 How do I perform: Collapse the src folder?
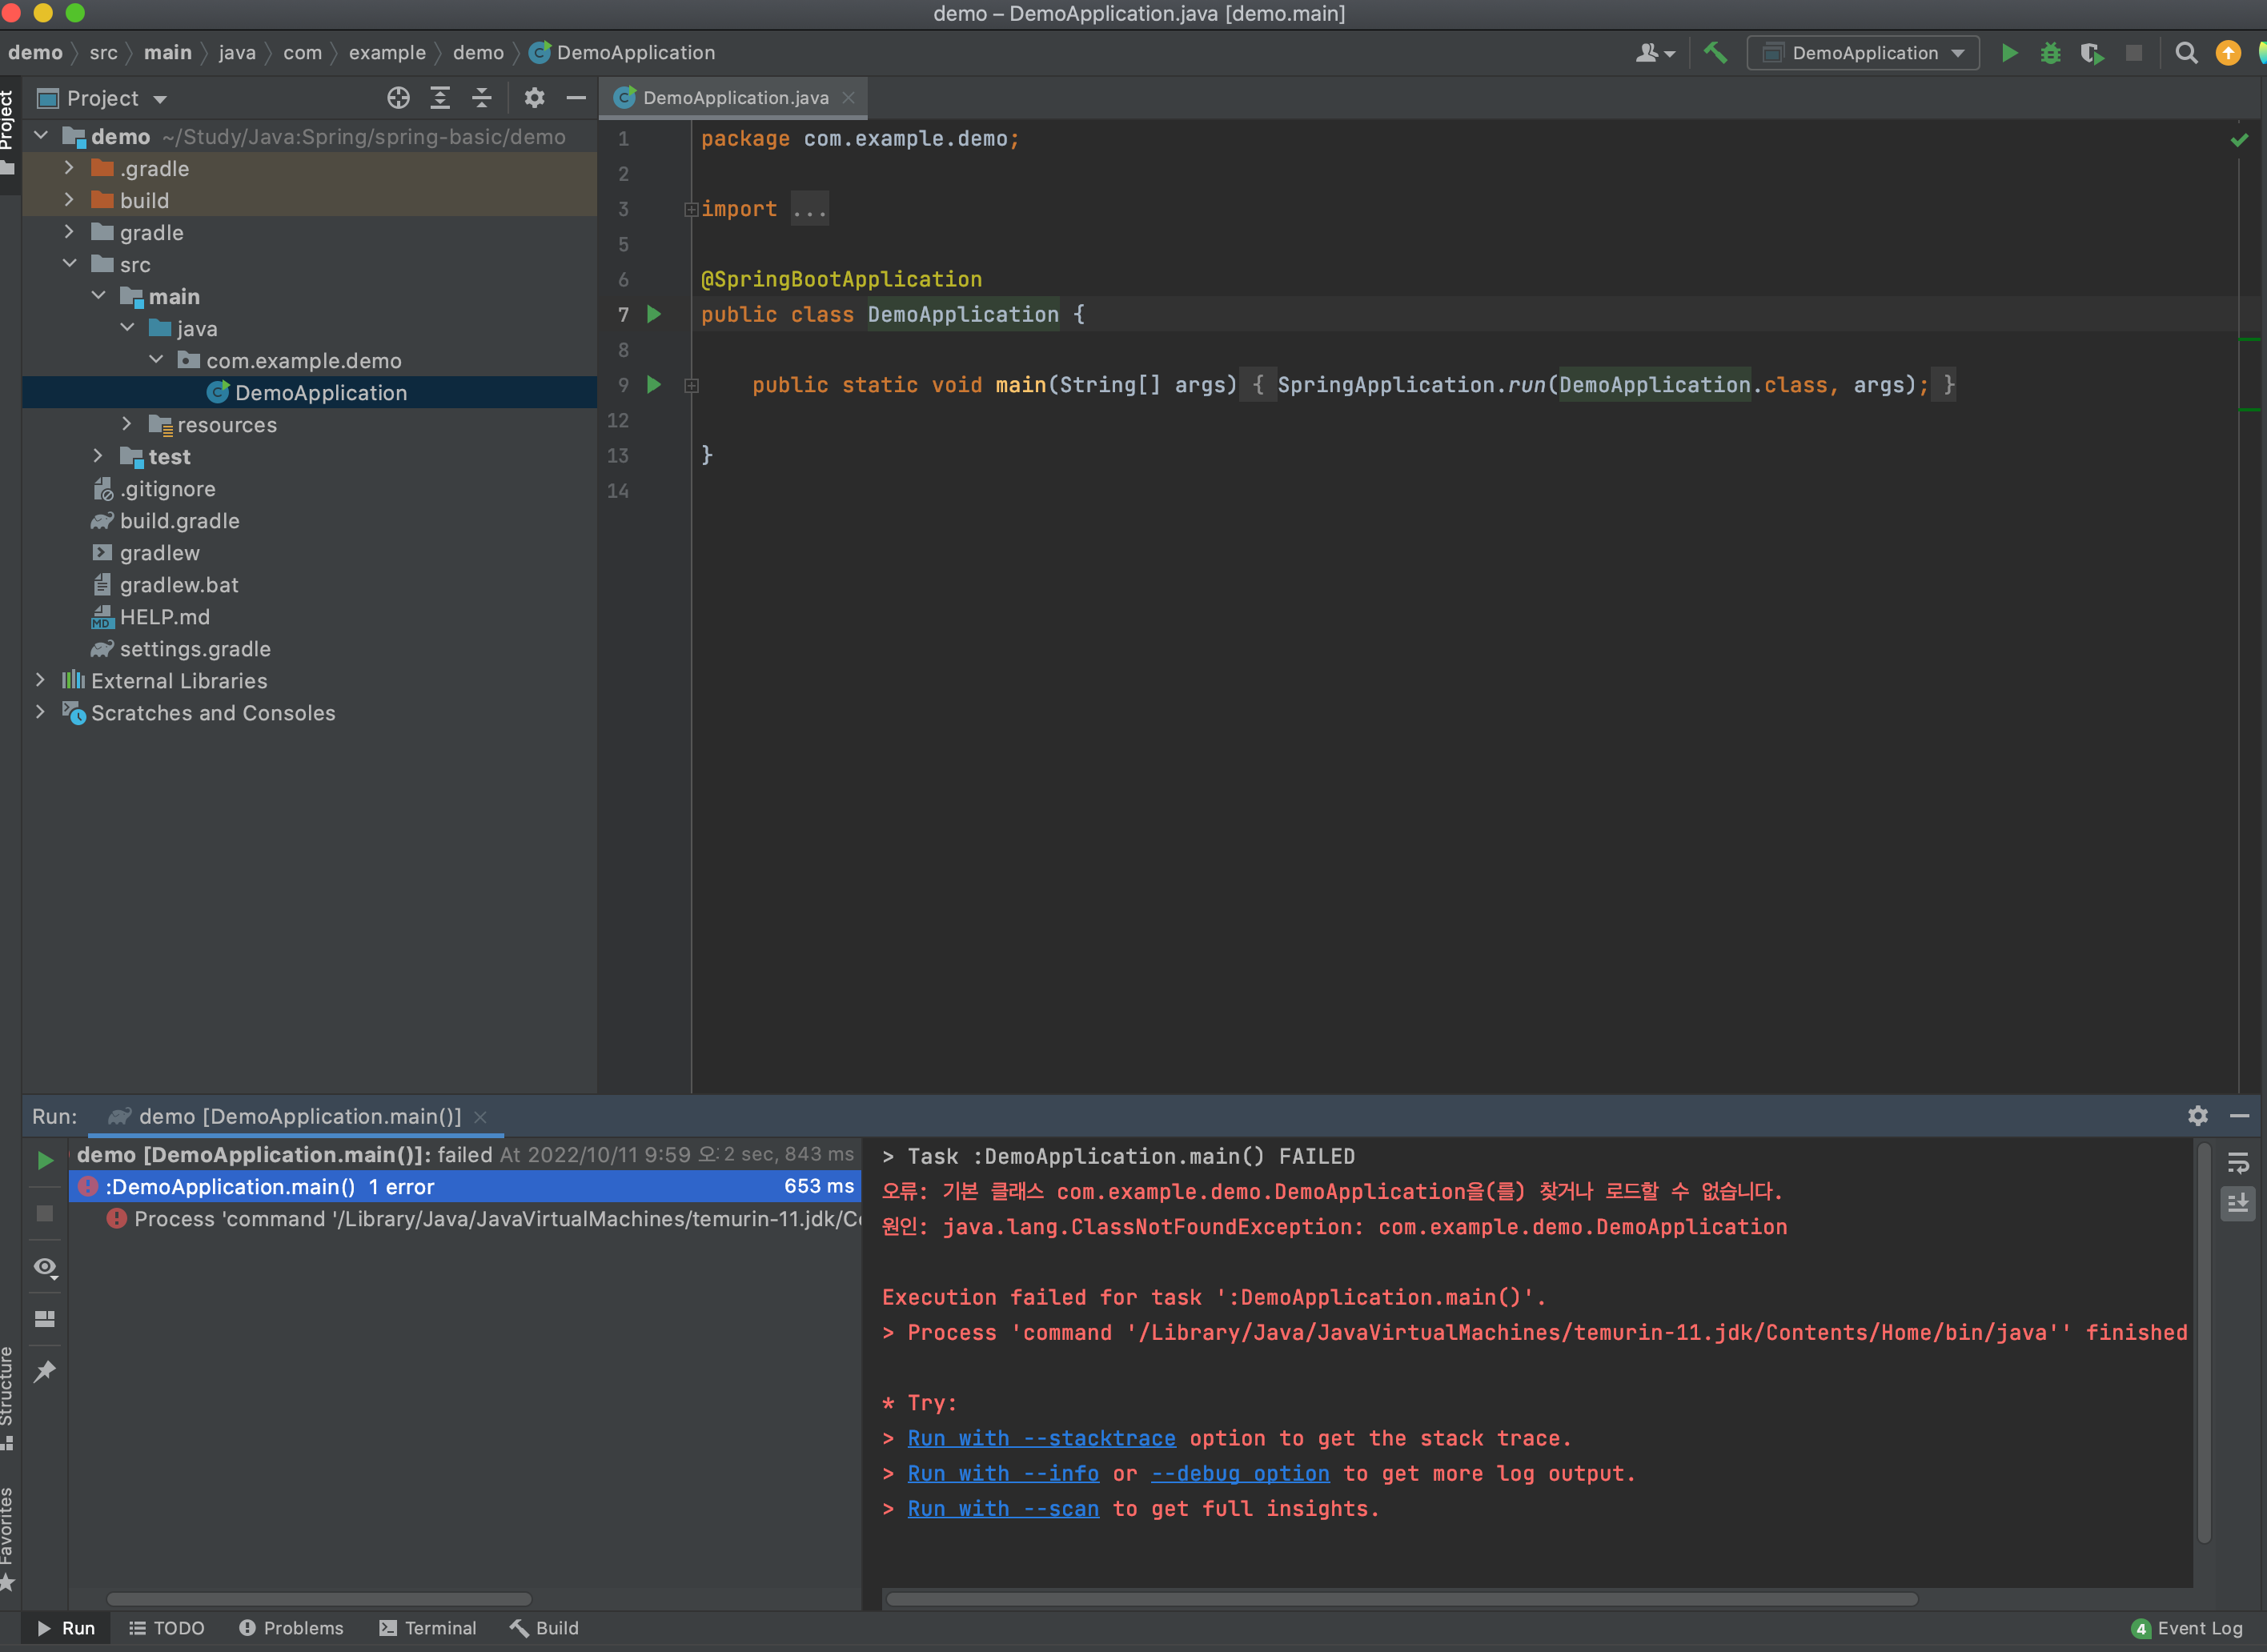coord(69,264)
